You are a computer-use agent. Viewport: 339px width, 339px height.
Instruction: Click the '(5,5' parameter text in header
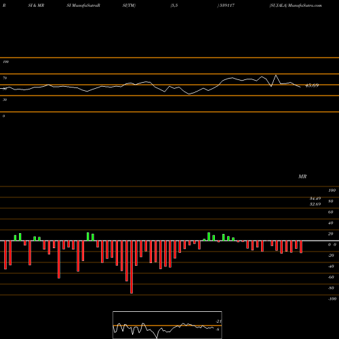click(x=174, y=5)
